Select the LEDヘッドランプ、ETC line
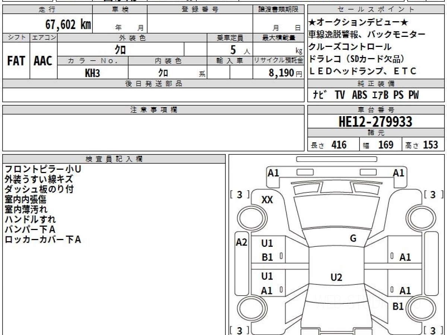447x335 pixels. pyautogui.click(x=362, y=71)
